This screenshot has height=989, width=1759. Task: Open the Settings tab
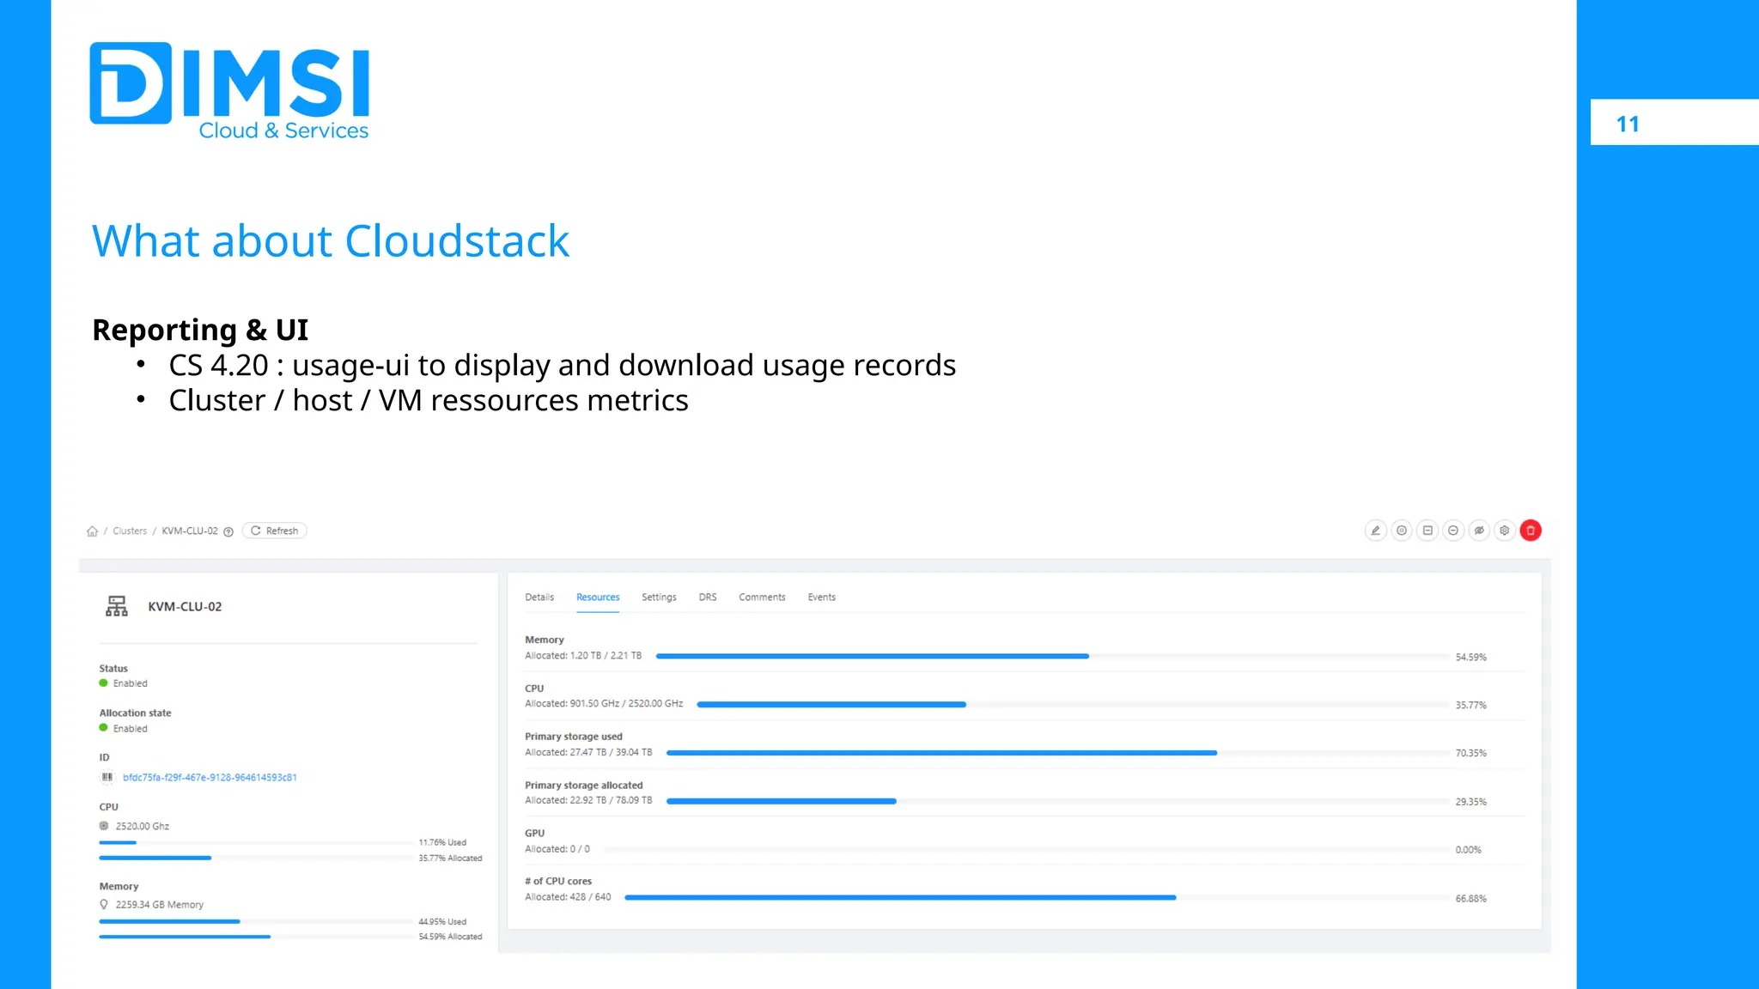tap(659, 598)
